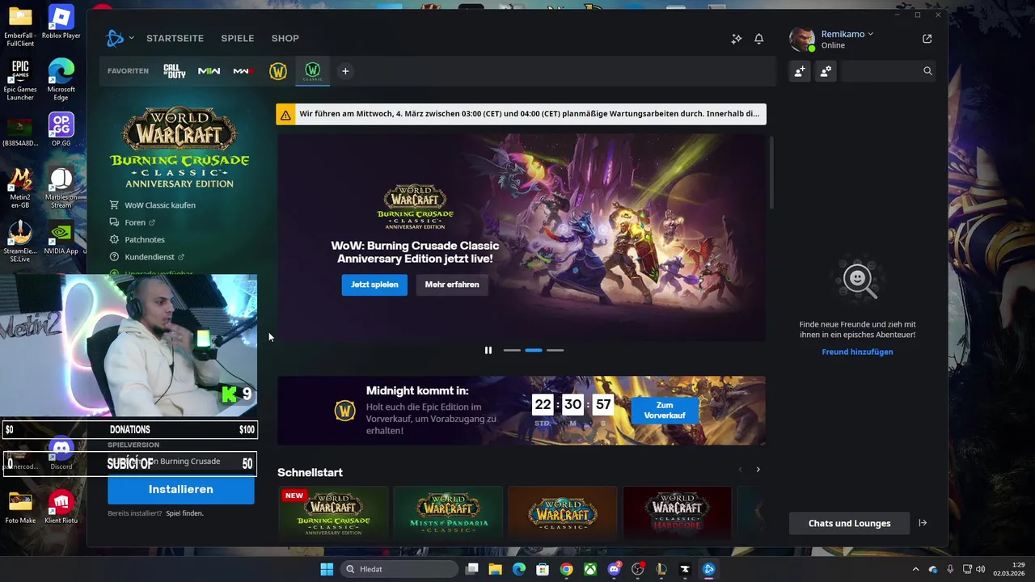Viewport: 1035px width, 582px height.
Task: Open the Klient Riotu desktop shortcut
Action: pyautogui.click(x=61, y=507)
